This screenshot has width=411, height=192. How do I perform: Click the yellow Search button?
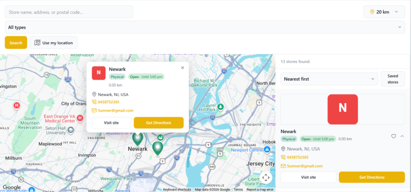click(x=16, y=42)
